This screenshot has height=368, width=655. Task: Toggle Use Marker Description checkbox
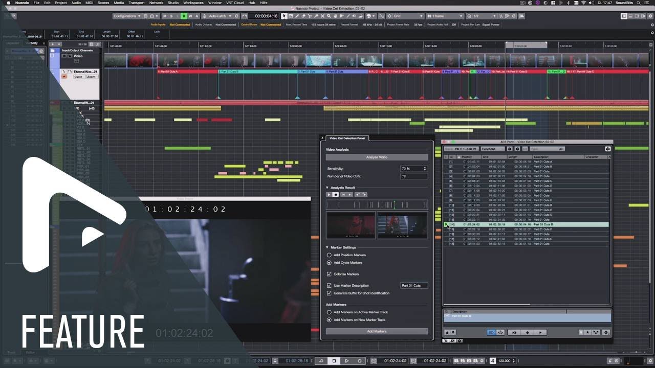(x=329, y=285)
